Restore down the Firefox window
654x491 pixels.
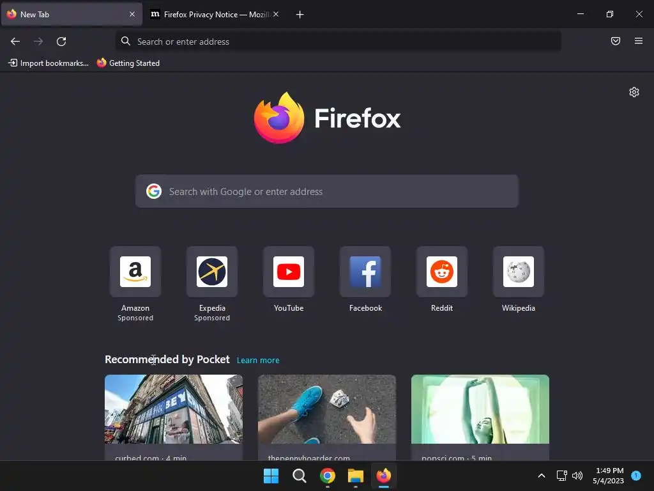tap(610, 14)
